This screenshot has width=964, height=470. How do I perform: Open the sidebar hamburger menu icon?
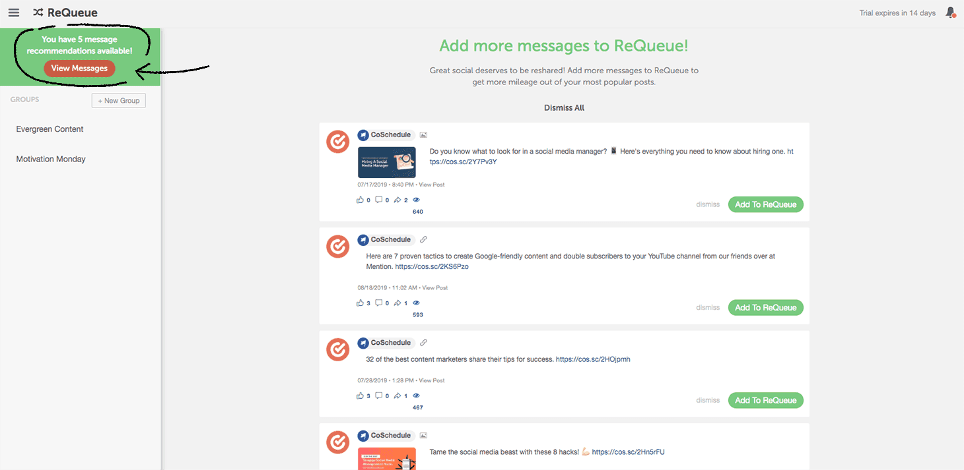(x=14, y=12)
